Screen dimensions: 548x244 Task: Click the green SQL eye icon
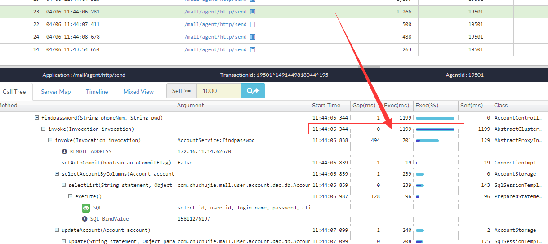coord(86,208)
